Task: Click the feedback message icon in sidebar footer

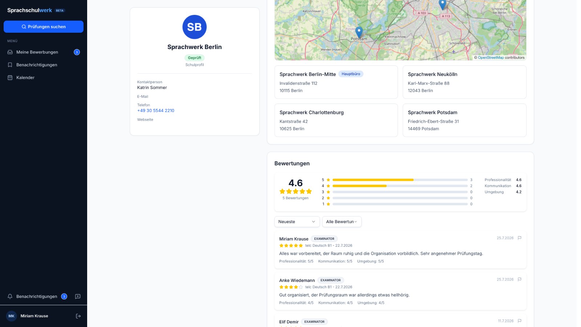Action: [x=78, y=296]
